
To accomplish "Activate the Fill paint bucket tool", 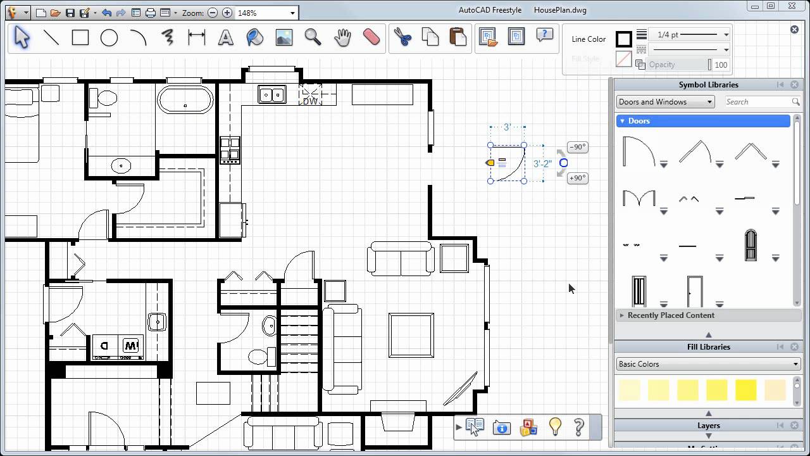I will pyautogui.click(x=254, y=37).
